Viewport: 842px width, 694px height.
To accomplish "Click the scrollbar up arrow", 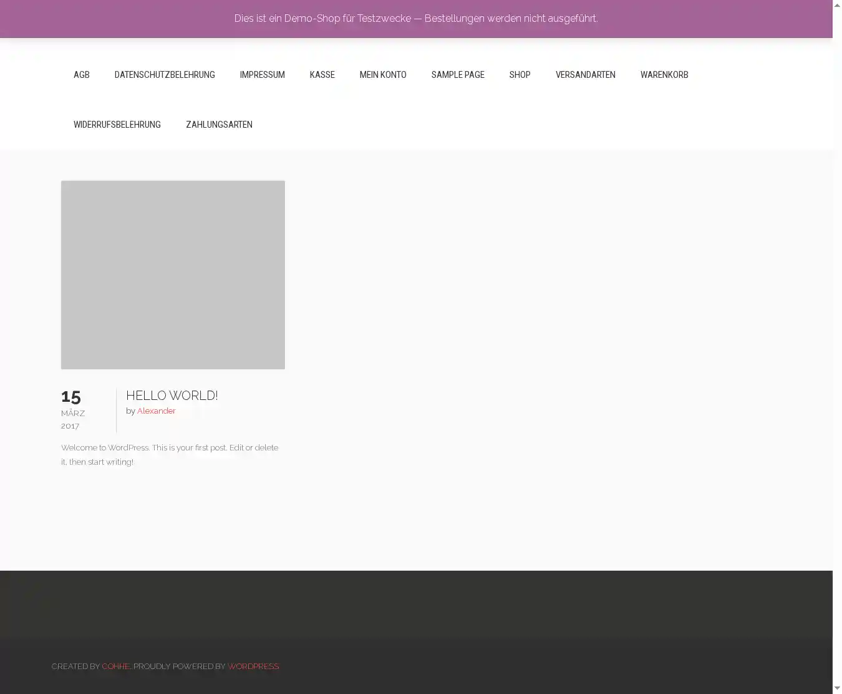I will tap(837, 5).
